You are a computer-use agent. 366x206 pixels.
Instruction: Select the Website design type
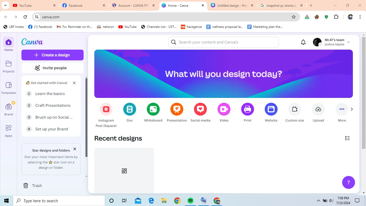[x=271, y=109]
